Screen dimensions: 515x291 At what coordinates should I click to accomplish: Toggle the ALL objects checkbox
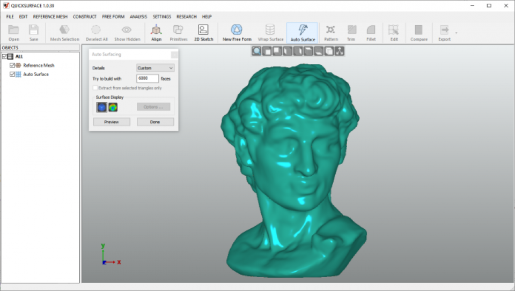5,56
